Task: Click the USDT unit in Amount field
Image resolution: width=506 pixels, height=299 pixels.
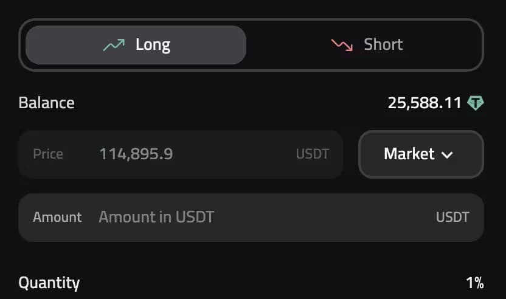Action: [452, 217]
